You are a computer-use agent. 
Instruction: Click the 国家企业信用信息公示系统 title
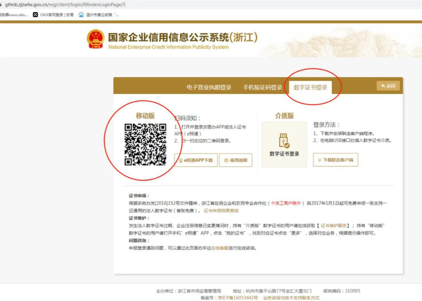(183, 37)
